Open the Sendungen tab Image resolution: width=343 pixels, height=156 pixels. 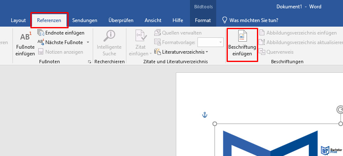pyautogui.click(x=85, y=20)
